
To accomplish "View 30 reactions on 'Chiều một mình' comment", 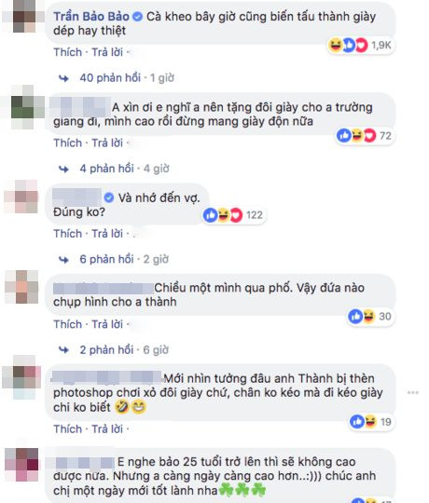I will tap(370, 317).
